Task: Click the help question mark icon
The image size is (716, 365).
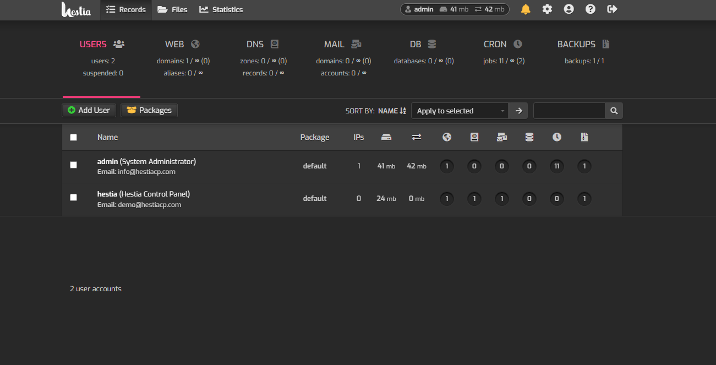Action: [590, 9]
